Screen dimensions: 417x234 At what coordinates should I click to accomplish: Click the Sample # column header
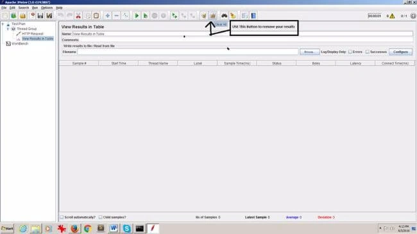(79, 63)
